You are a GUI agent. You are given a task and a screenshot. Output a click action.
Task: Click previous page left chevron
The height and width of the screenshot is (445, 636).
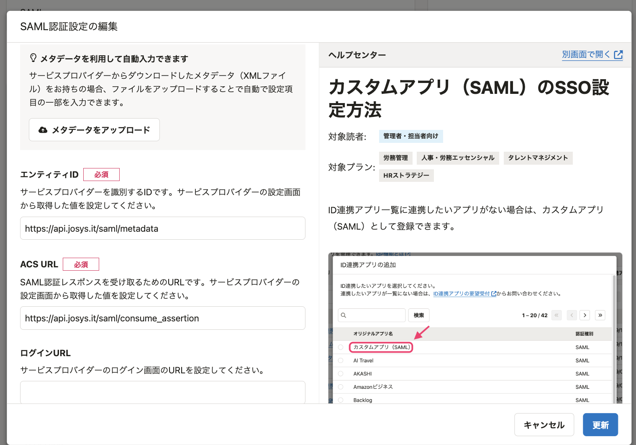(x=572, y=315)
